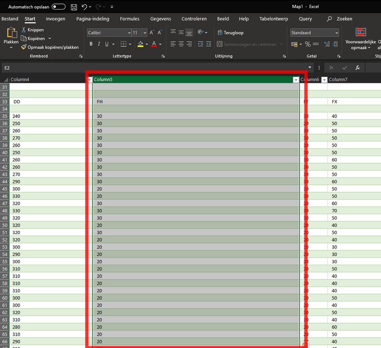Click the Insert Function fx icon
The width and height of the screenshot is (381, 348).
pos(357,68)
